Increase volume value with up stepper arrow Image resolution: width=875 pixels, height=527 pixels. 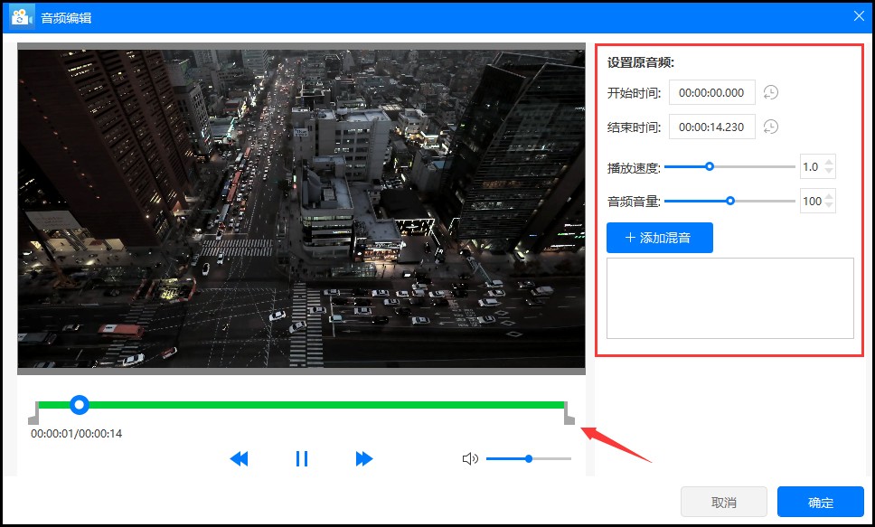tap(829, 197)
